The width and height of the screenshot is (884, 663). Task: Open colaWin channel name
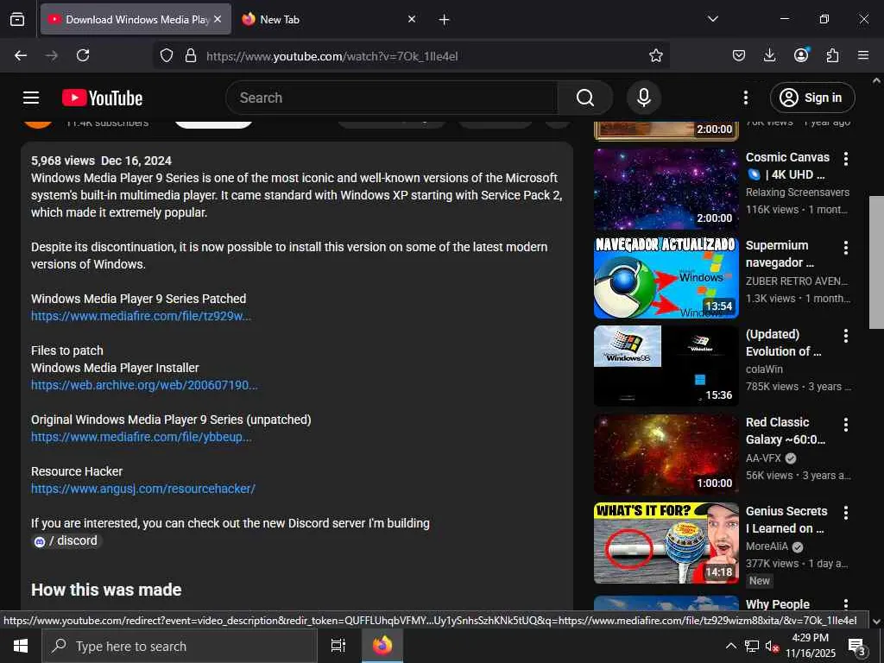pyautogui.click(x=764, y=369)
